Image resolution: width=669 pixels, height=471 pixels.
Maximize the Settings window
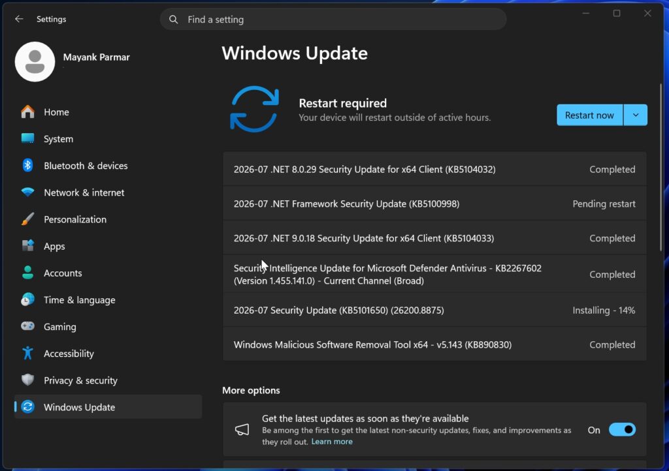[x=617, y=13]
